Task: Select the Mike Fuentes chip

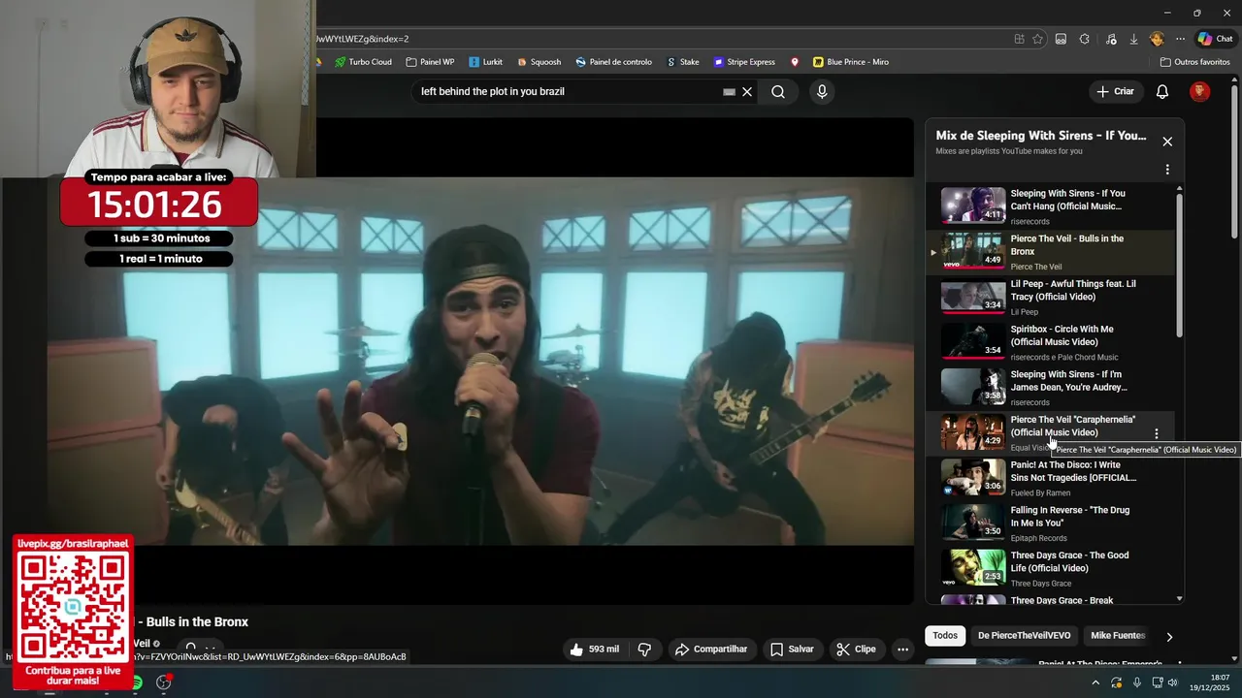Action: (1118, 636)
